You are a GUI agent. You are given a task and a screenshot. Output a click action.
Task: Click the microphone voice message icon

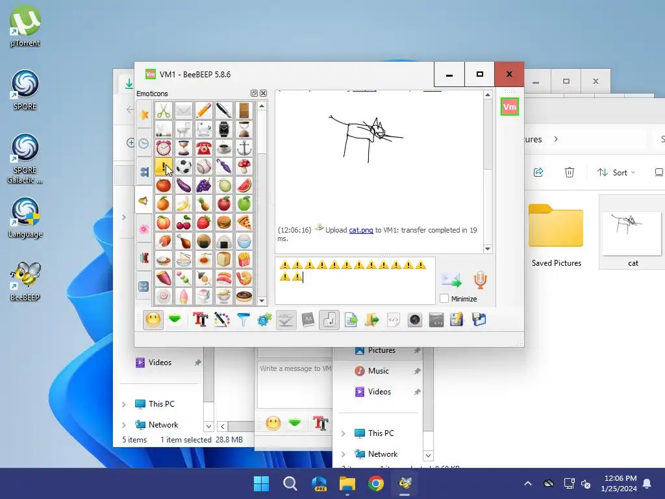coord(480,280)
